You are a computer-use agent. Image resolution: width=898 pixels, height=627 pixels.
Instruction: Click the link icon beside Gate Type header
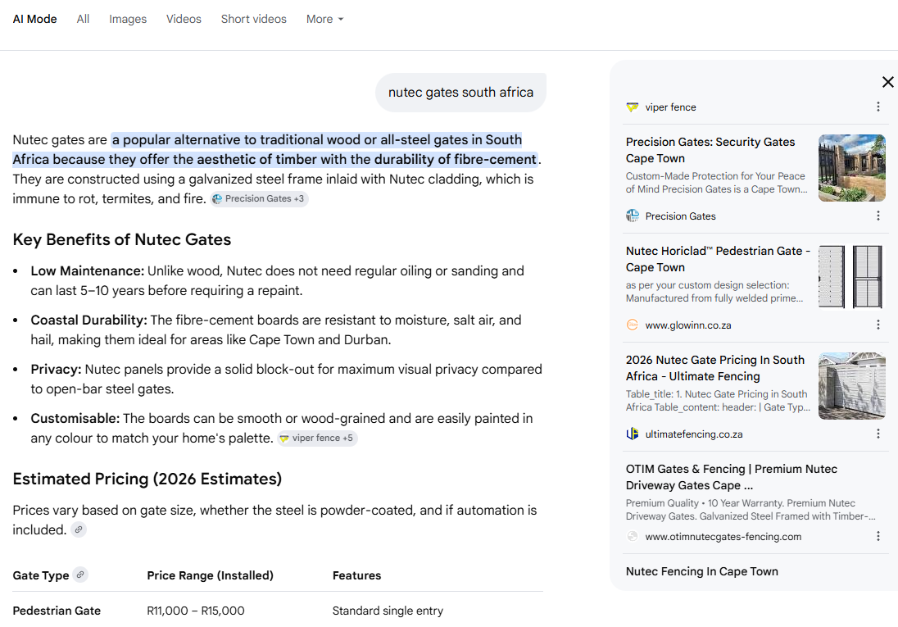coord(81,575)
